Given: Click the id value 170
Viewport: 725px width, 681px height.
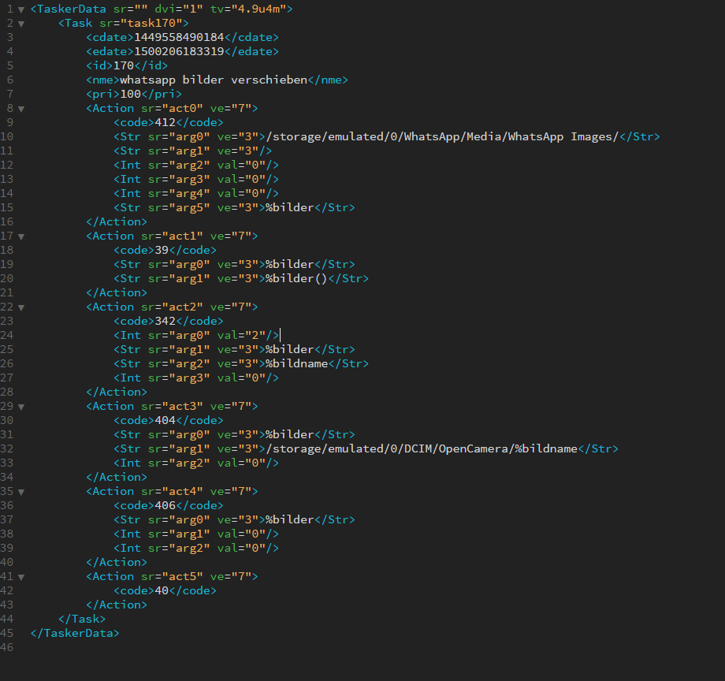Looking at the screenshot, I should coord(124,65).
